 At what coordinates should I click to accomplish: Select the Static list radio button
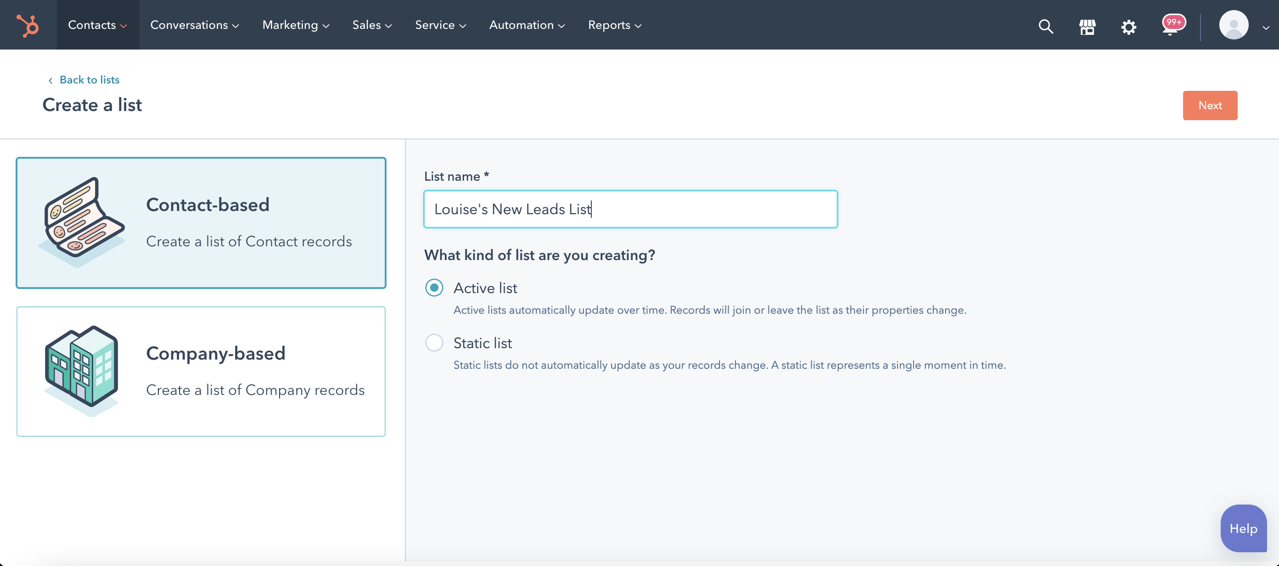tap(434, 343)
